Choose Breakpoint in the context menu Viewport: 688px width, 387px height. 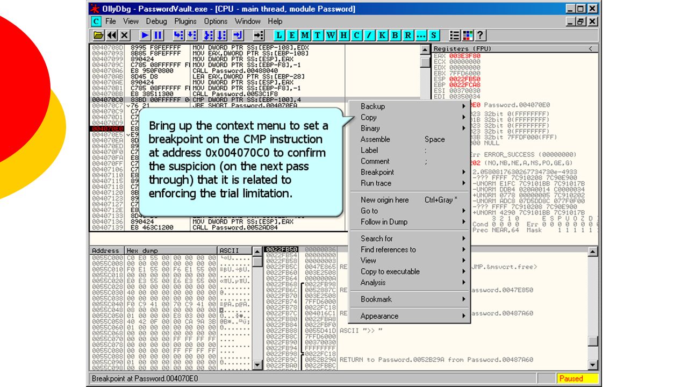tap(410, 173)
